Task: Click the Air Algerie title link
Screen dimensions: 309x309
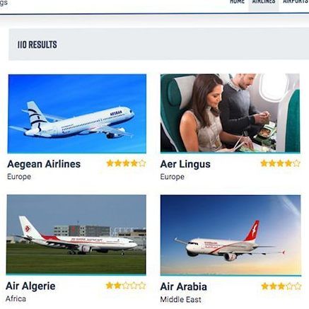Action: click(x=30, y=286)
